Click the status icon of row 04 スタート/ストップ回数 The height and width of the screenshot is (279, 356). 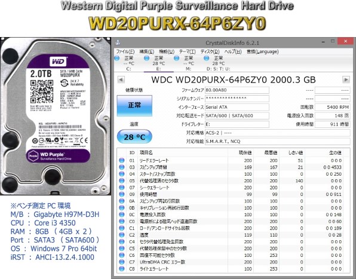122,174
